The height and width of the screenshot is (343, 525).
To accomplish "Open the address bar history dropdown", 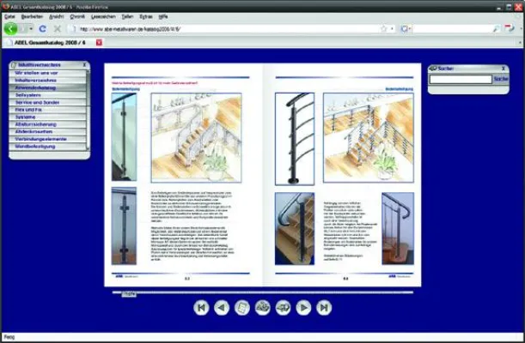I will click(392, 29).
